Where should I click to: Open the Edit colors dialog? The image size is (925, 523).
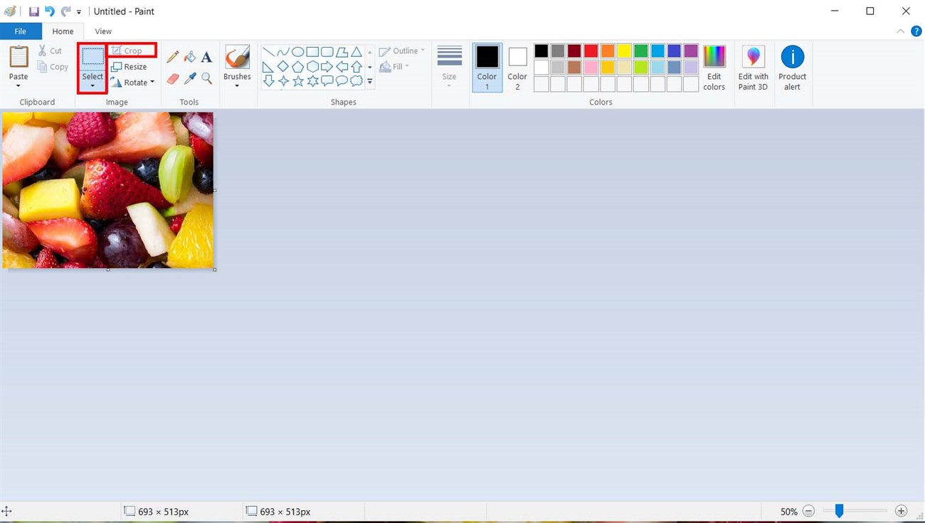point(714,68)
